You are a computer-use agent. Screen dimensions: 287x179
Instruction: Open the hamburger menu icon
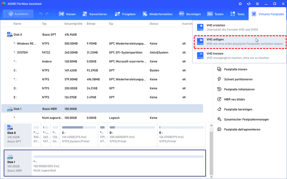[257, 4]
